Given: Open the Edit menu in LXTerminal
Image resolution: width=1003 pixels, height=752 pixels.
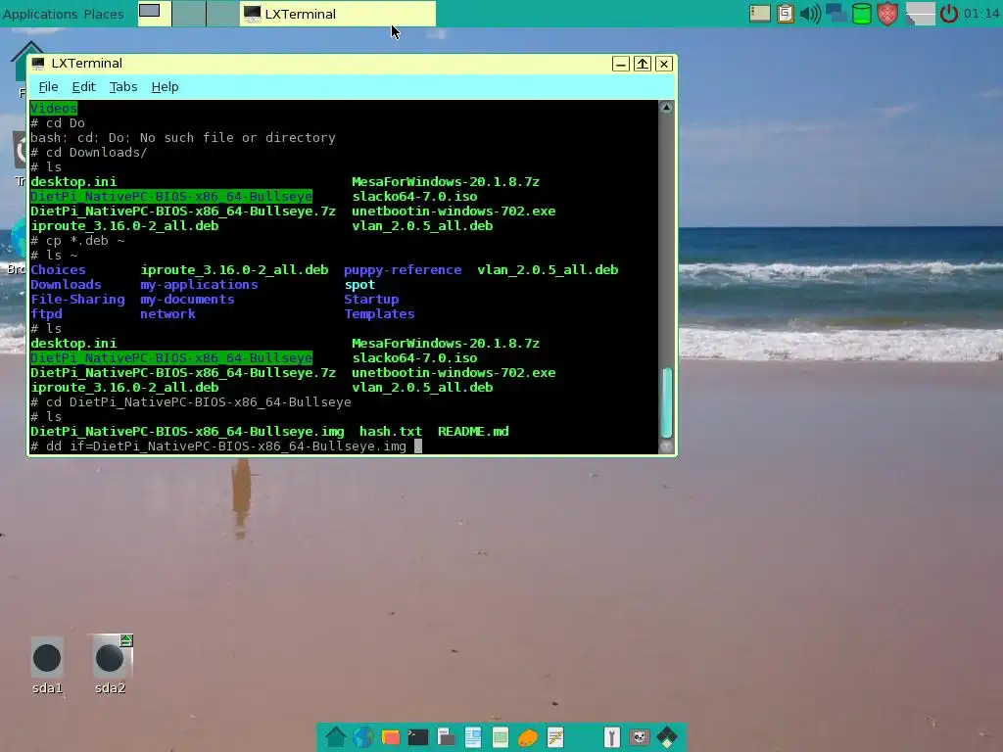Looking at the screenshot, I should 83,87.
